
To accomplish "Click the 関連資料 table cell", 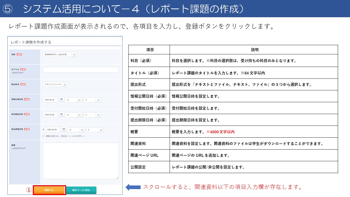I will click(x=149, y=143).
